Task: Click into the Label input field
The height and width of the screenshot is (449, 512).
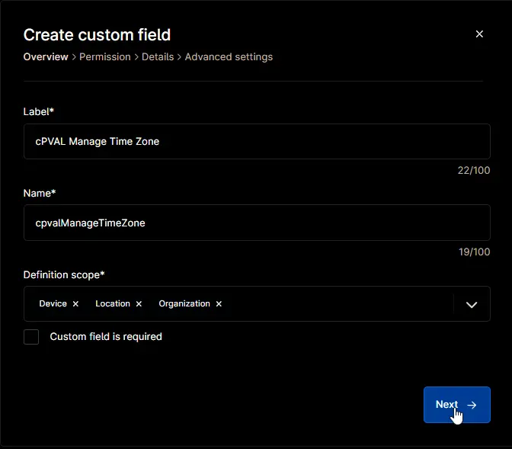Action: pyautogui.click(x=257, y=142)
